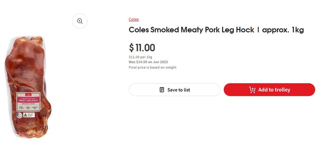Click the "Beechwood Smoked" line on the pack label
This screenshot has height=147, width=317.
pos(28,104)
